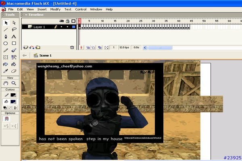The height and width of the screenshot is (161, 242).
Task: Toggle Onion Skin Outlines mode
Action: (94, 47)
